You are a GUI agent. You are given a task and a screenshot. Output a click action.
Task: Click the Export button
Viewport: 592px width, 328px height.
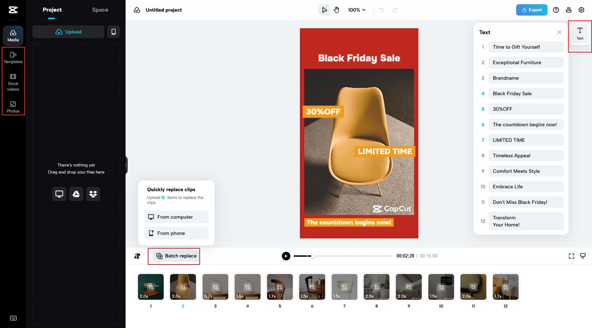click(x=531, y=10)
